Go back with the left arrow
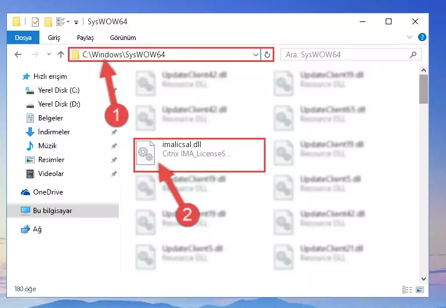The height and width of the screenshot is (308, 446). point(18,54)
